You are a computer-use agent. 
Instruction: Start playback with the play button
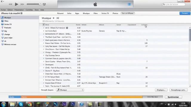[x=16, y=4]
